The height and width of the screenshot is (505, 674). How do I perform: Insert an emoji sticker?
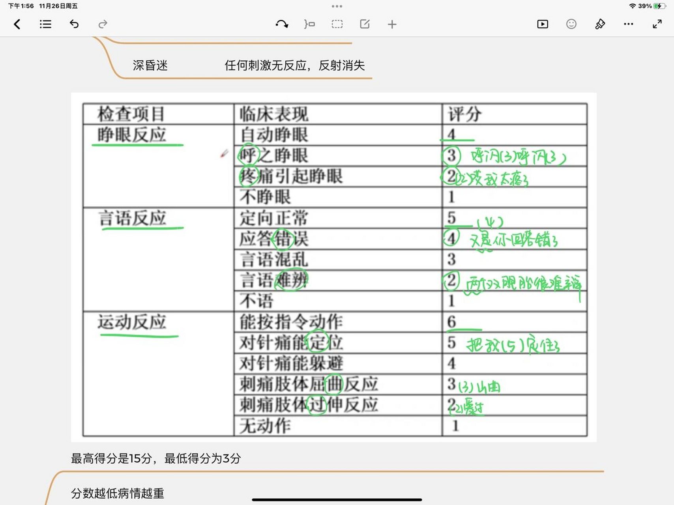click(x=571, y=24)
